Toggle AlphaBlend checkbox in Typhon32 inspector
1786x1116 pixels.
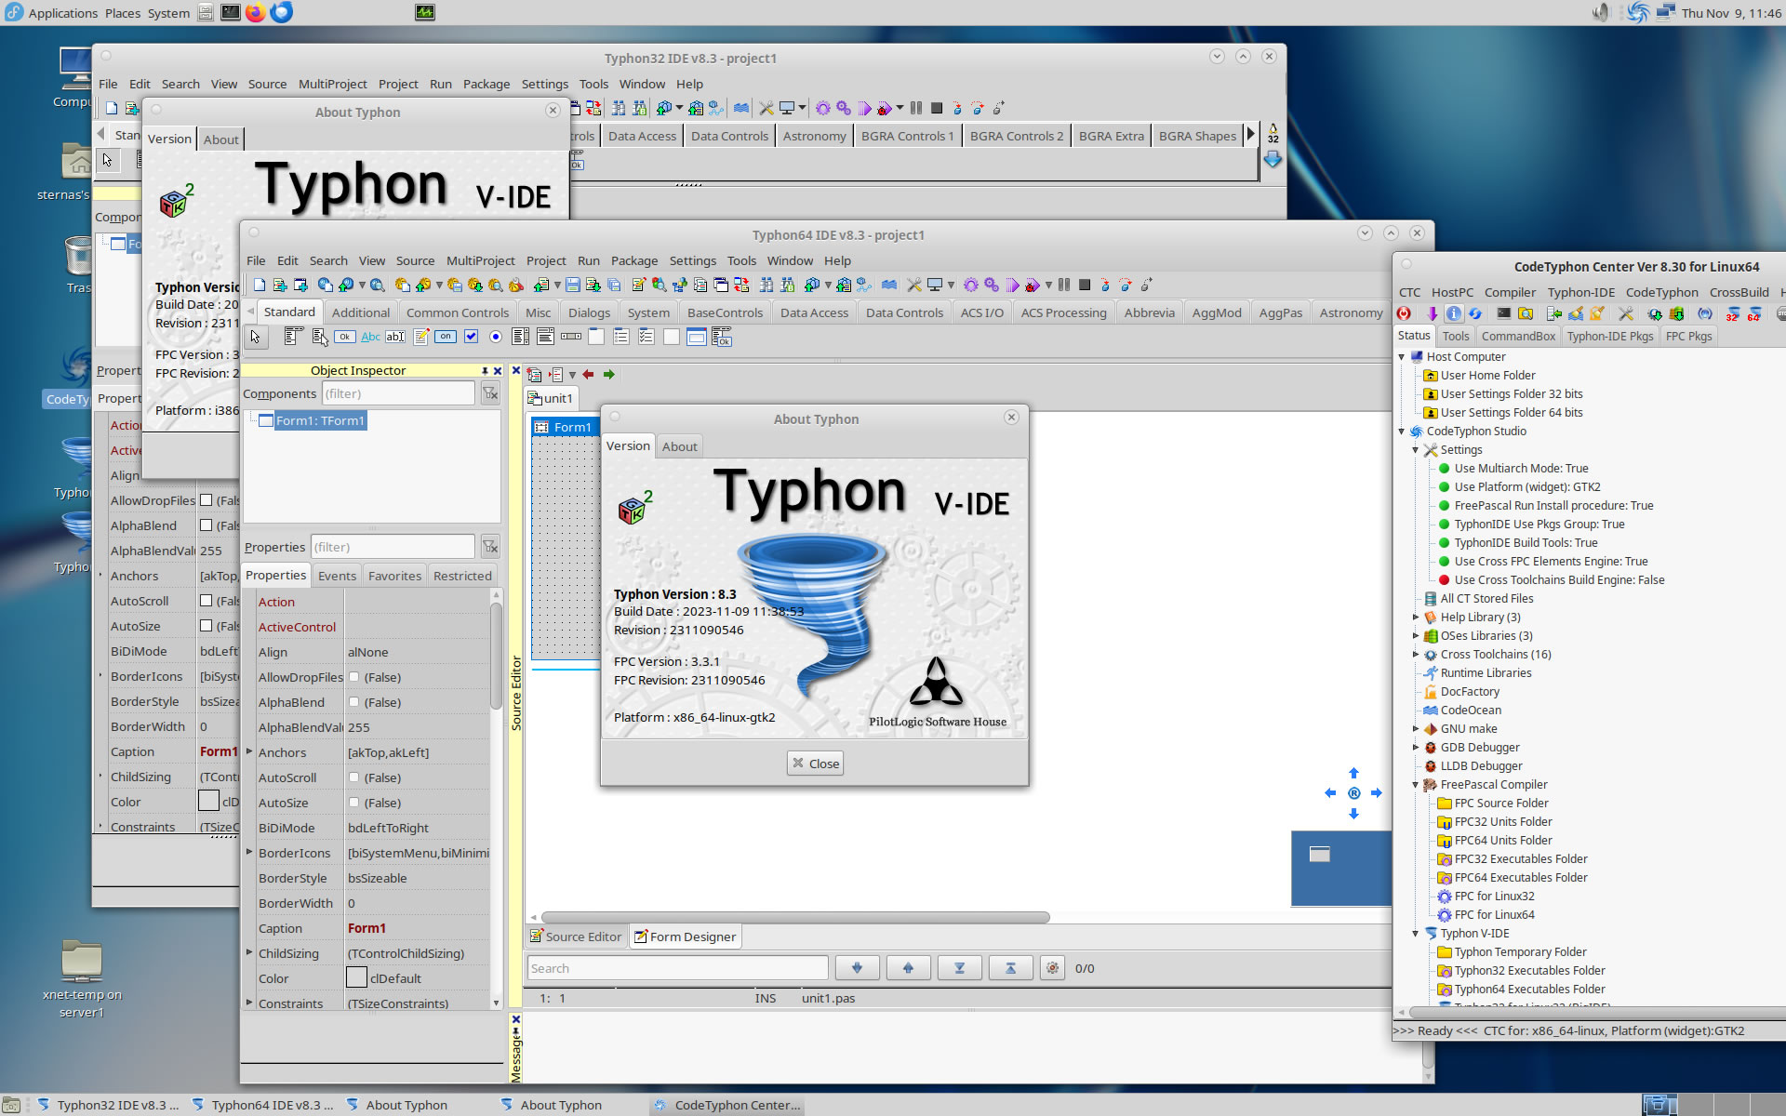207,525
